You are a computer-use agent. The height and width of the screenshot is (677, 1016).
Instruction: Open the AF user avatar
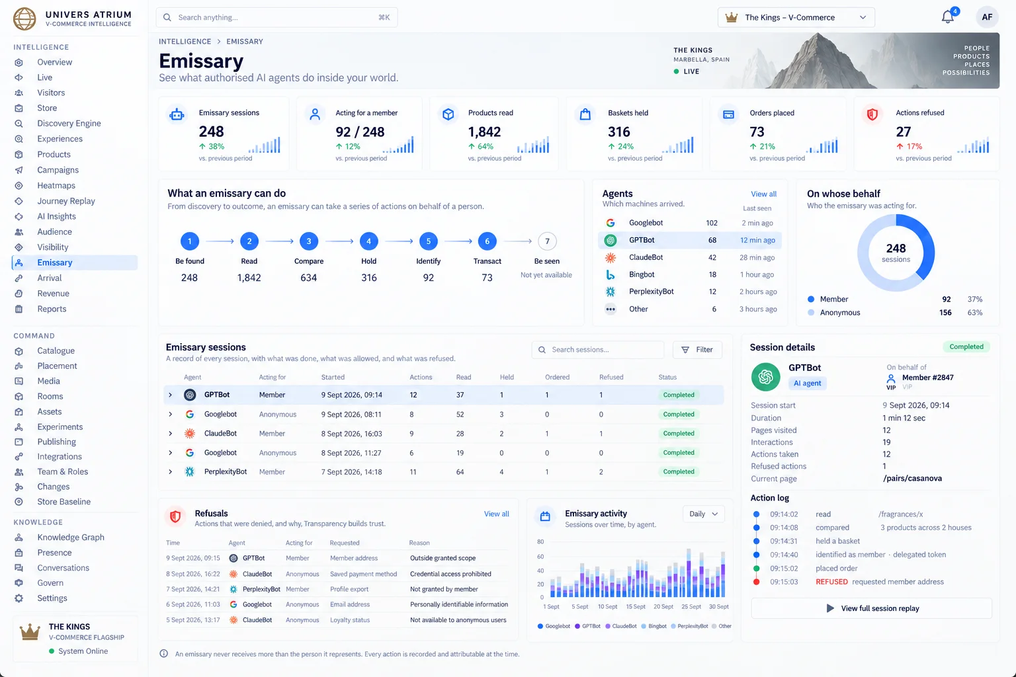987,17
